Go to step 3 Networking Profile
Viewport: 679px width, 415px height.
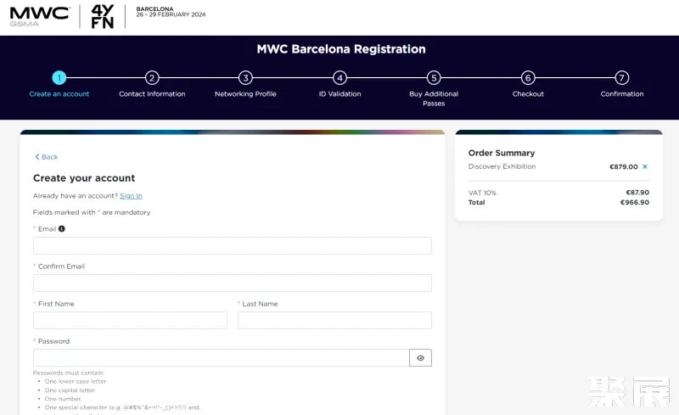point(245,77)
